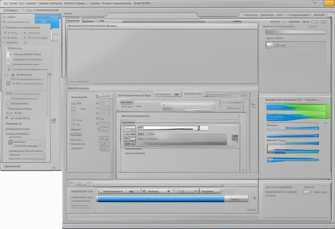335x229 pixels.
Task: Switch to the tab at the top of the main panel
Action: point(73,20)
